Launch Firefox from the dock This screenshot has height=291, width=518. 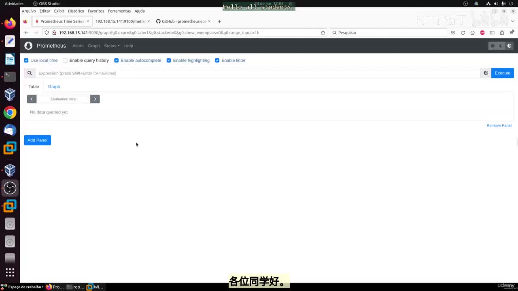(10, 23)
